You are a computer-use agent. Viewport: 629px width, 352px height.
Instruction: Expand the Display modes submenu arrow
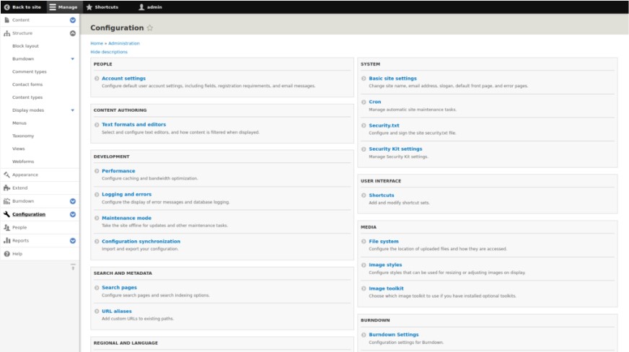73,110
